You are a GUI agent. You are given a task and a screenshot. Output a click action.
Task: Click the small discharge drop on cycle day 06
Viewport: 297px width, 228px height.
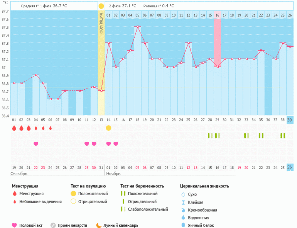click(50, 128)
